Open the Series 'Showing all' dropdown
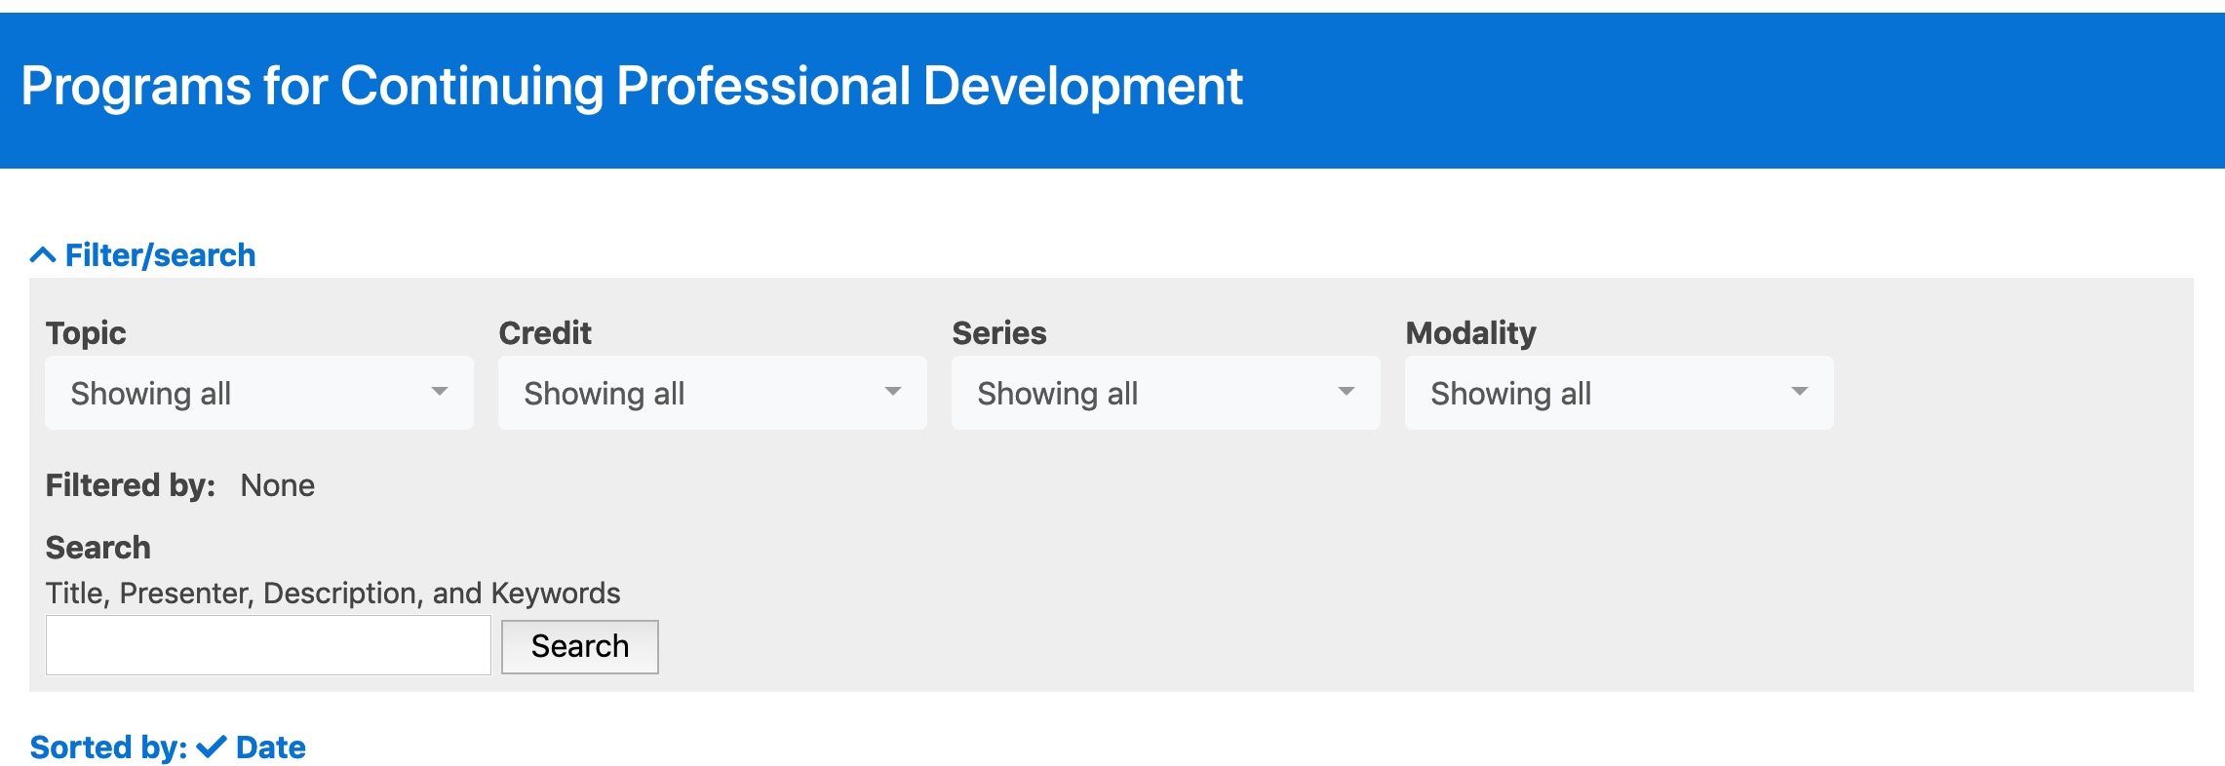Viewport: 2225px width, 766px height. pyautogui.click(x=1166, y=393)
